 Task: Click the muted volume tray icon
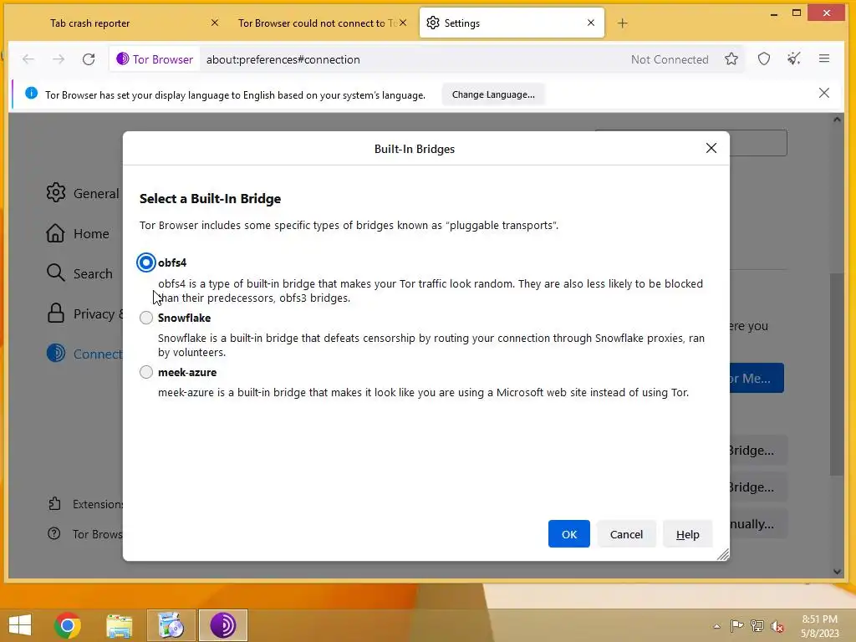point(777,626)
